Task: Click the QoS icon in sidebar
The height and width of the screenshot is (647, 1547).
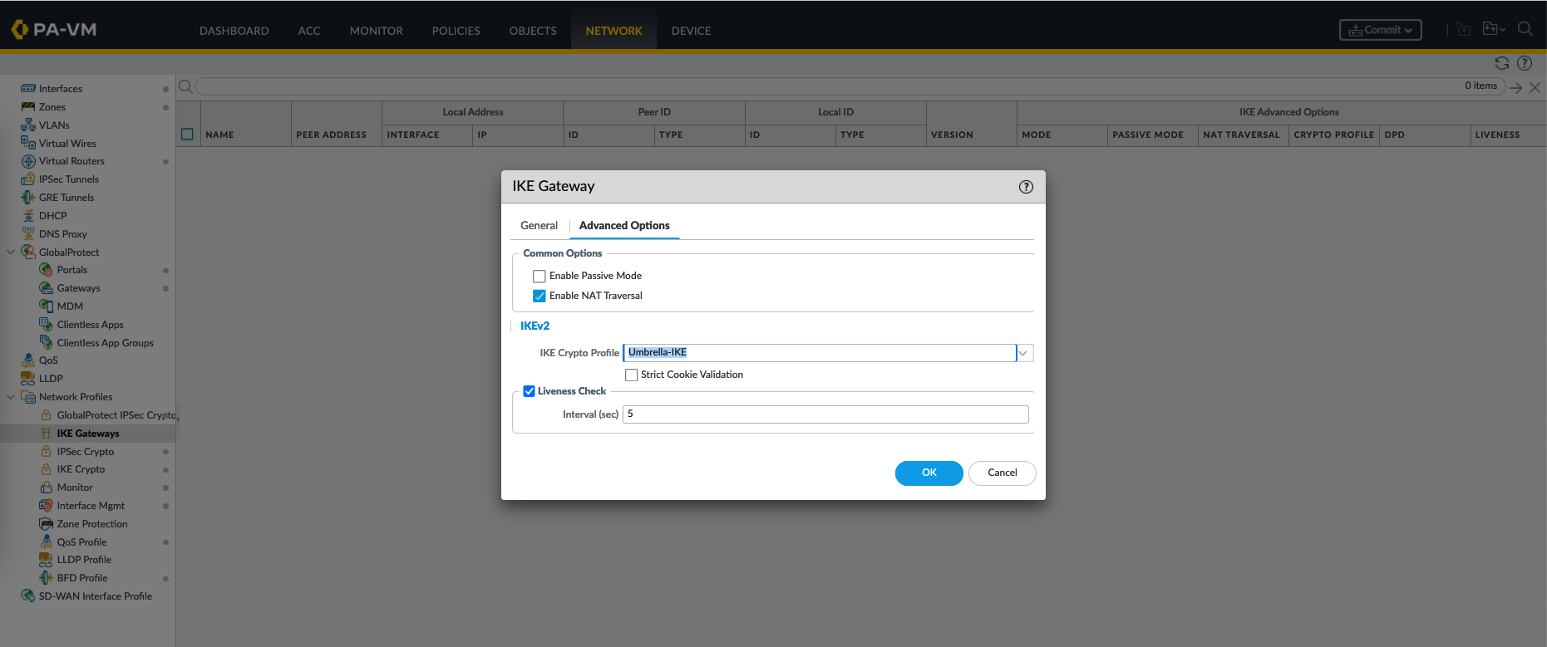Action: 28,360
